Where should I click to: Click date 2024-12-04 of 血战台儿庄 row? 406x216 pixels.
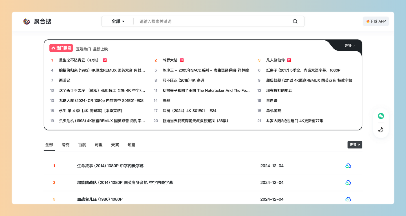tap(272, 199)
